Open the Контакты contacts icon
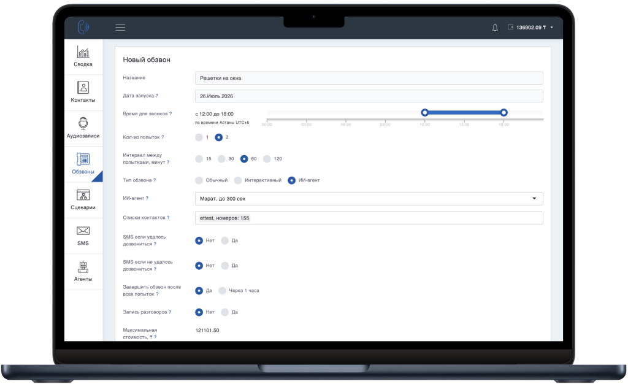This screenshot has height=384, width=628. pos(83,87)
